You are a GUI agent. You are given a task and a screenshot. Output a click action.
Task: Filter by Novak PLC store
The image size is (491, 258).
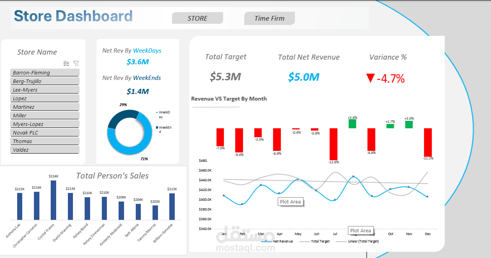[45, 133]
